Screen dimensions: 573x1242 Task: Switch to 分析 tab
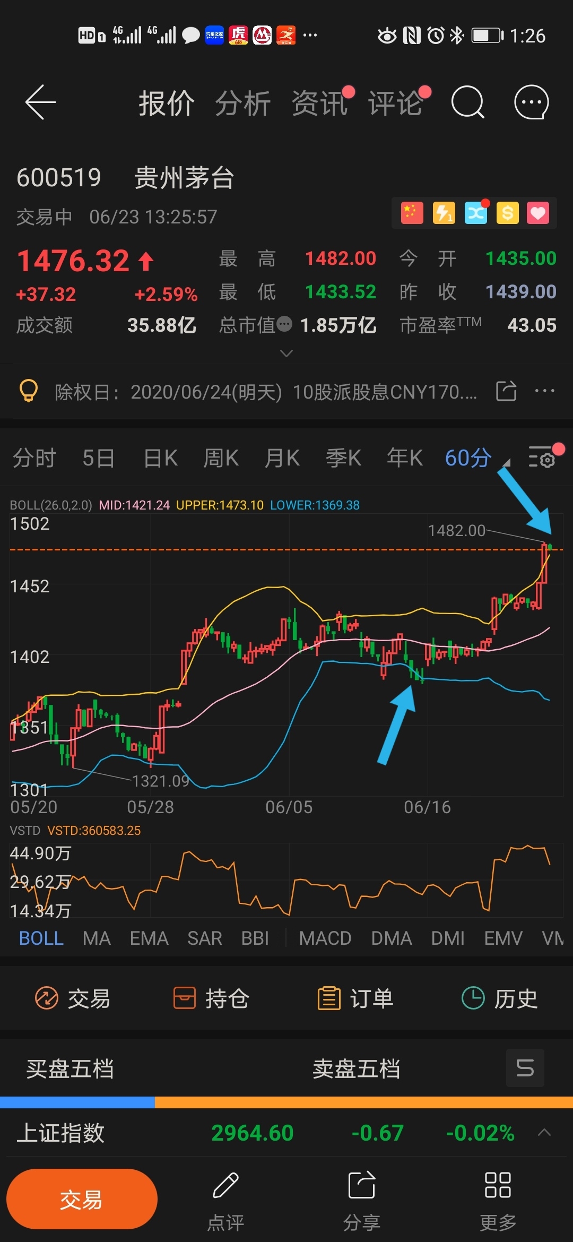pyautogui.click(x=243, y=102)
